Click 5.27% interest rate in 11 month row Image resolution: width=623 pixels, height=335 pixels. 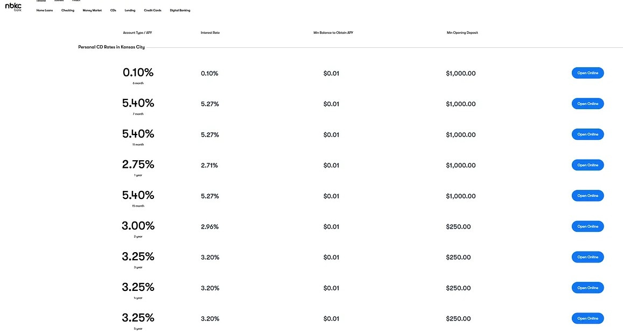(x=210, y=134)
